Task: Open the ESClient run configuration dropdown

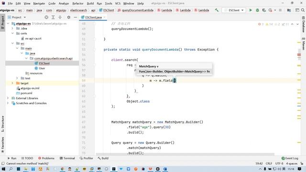Action: coord(234,10)
